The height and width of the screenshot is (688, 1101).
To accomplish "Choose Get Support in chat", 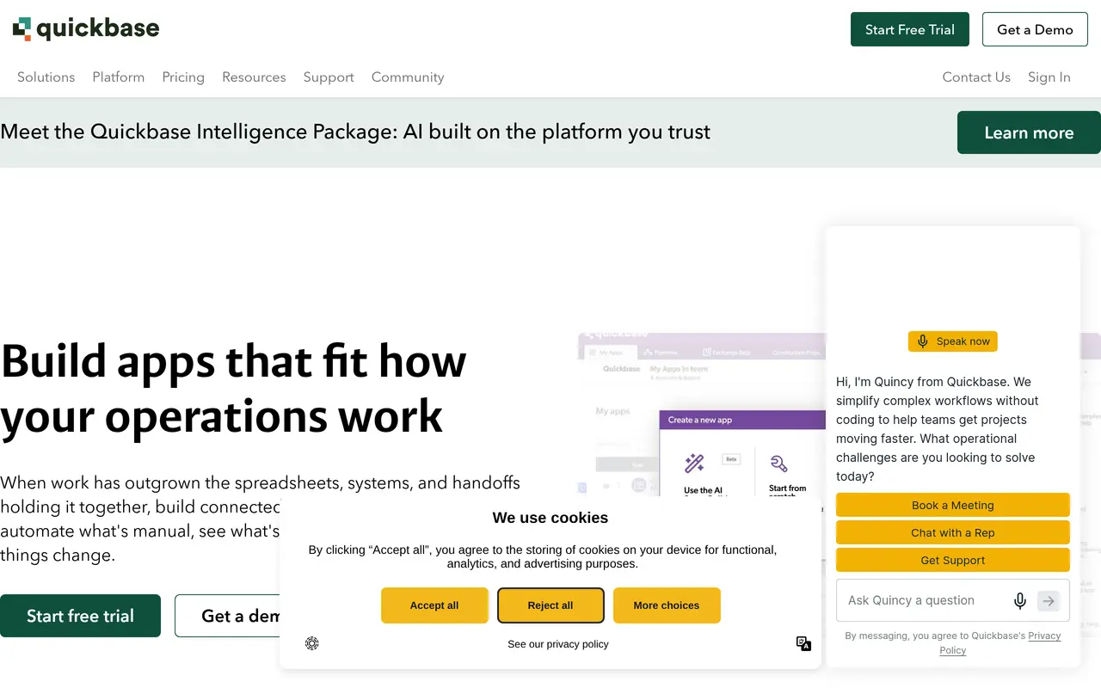I will pos(953,561).
